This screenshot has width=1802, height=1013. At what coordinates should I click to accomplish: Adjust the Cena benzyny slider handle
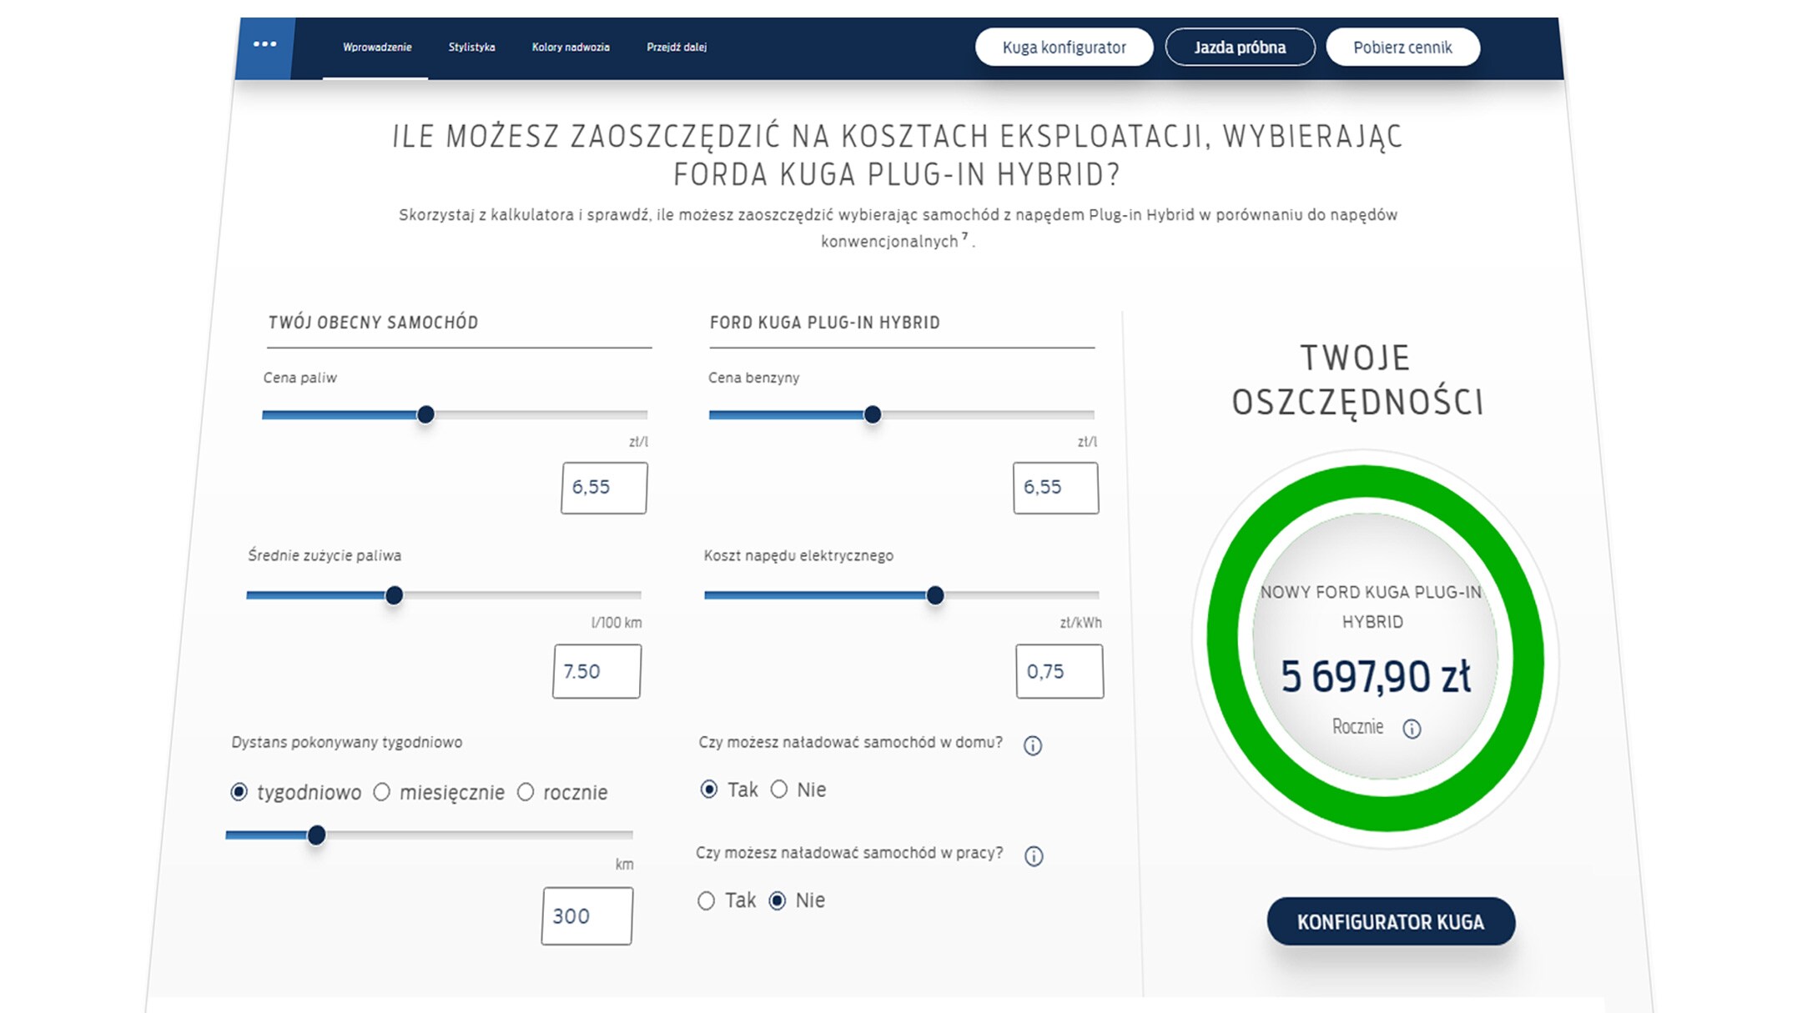[873, 414]
